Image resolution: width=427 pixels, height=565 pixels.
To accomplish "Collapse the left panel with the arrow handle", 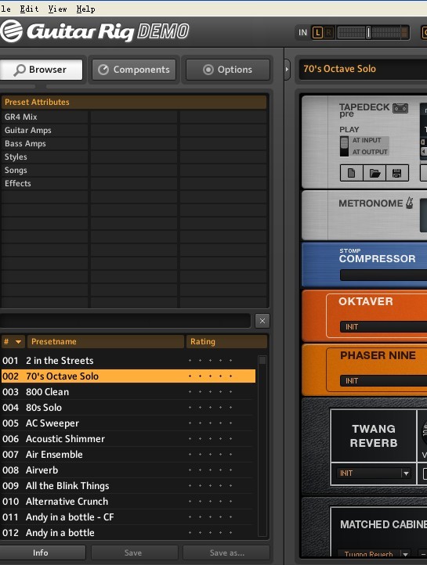I will pos(287,69).
